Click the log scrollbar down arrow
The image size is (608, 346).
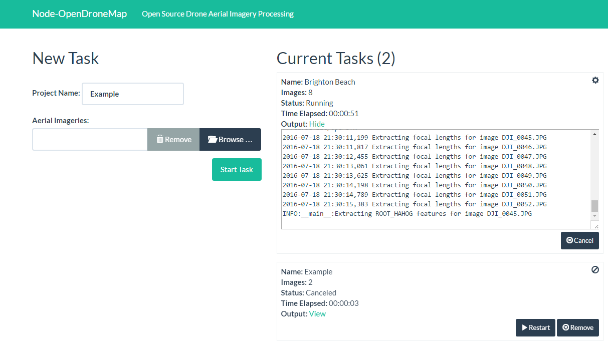[594, 216]
